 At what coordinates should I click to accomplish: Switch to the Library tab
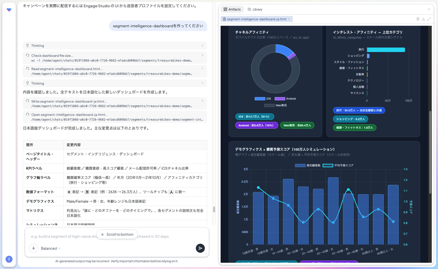[x=255, y=9]
